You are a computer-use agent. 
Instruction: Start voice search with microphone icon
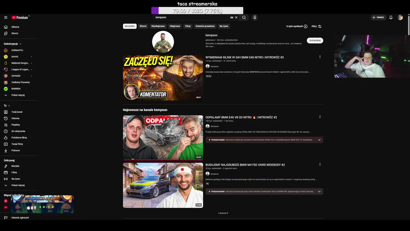coord(255,17)
